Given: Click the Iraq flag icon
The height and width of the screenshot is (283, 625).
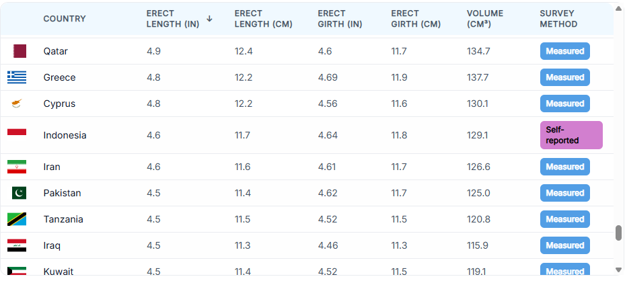Looking at the screenshot, I should coord(17,245).
